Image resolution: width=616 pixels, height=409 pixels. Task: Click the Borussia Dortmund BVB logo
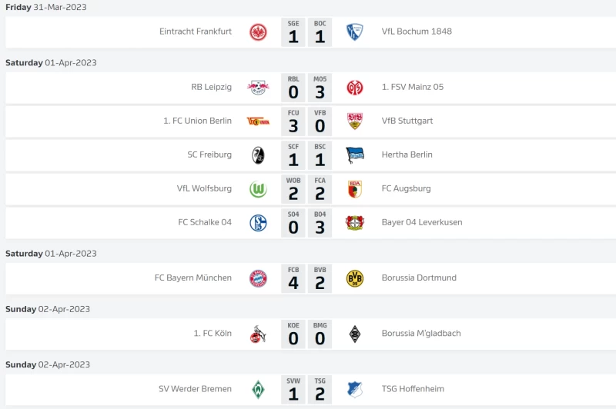(354, 278)
